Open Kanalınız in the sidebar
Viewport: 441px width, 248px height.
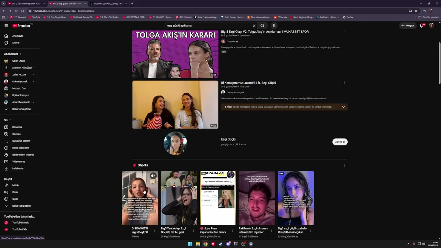pos(17,127)
